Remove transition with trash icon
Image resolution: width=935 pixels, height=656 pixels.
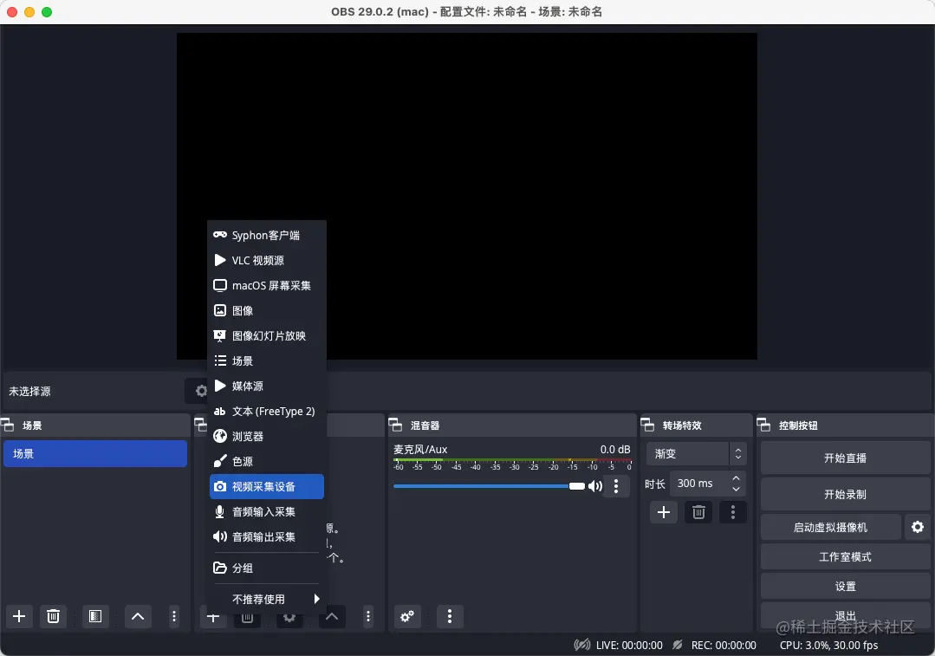coord(698,512)
